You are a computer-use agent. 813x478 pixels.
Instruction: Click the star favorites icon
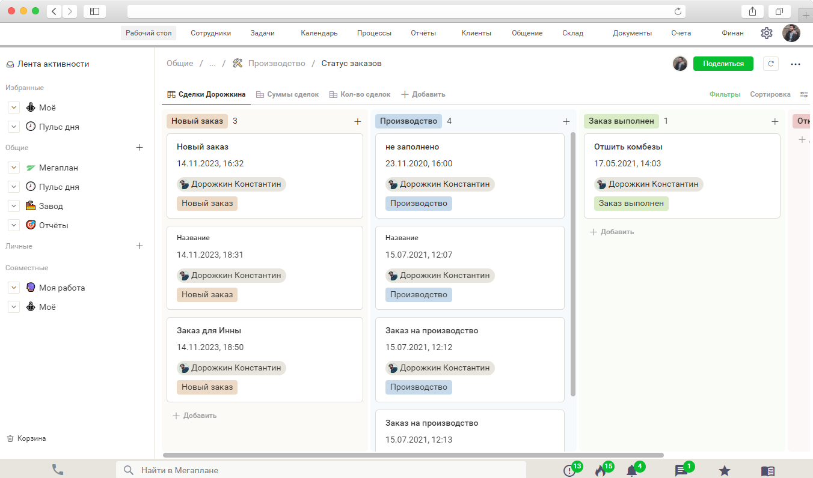pyautogui.click(x=725, y=471)
